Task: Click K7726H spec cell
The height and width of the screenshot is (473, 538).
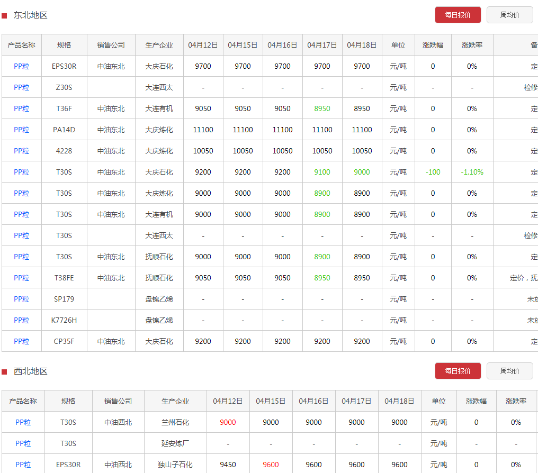Action: 64,320
